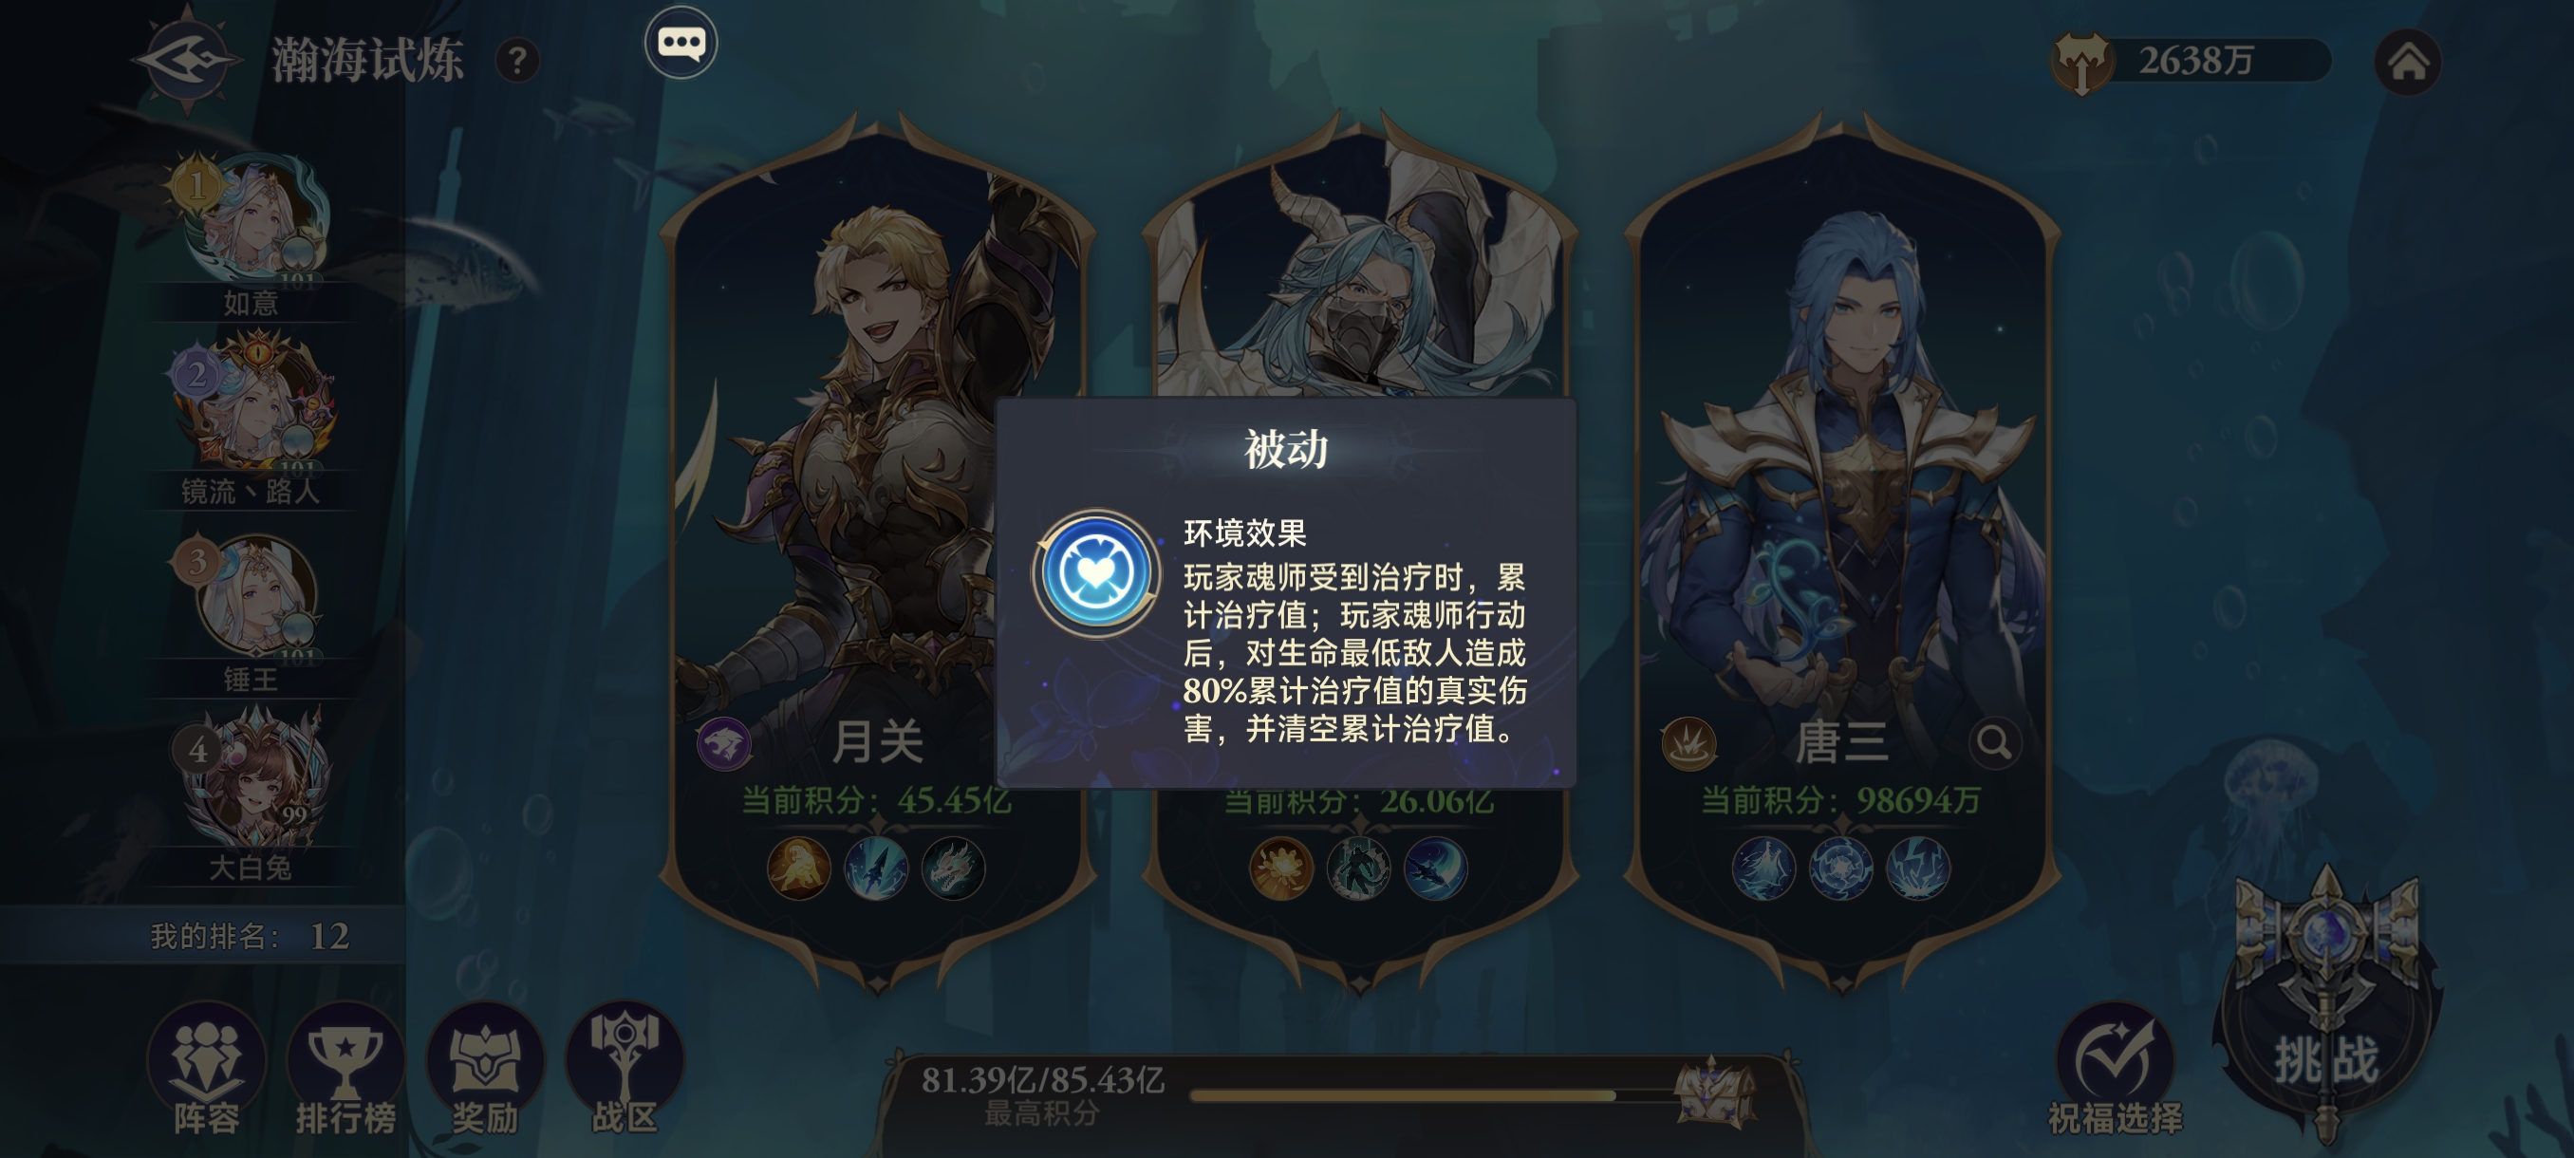2574x1158 pixels.
Task: Click the 挑战 challenge button
Action: 2327,1009
